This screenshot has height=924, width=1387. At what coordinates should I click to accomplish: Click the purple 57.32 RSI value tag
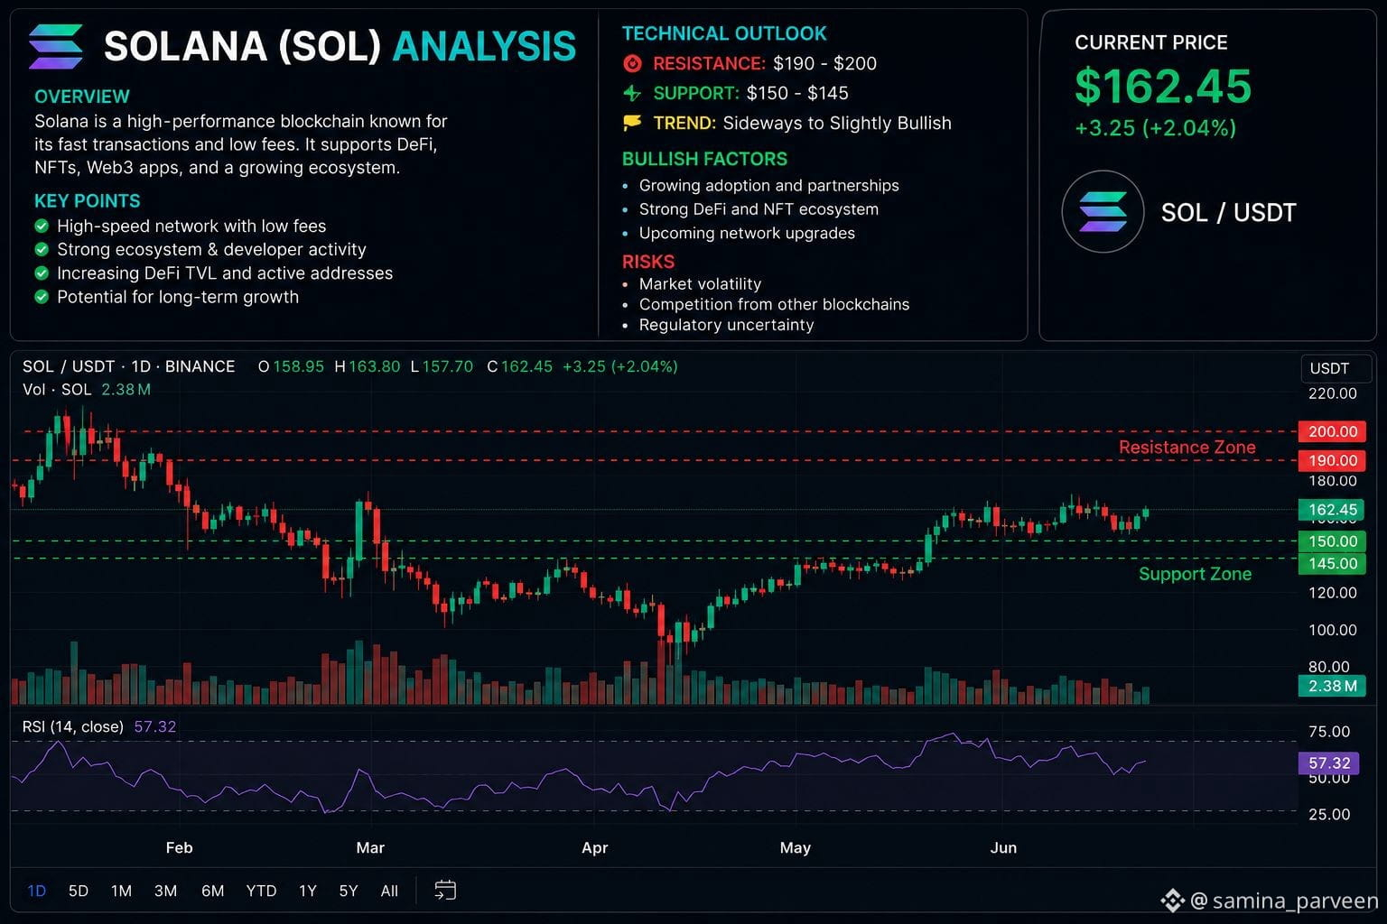(x=1329, y=763)
